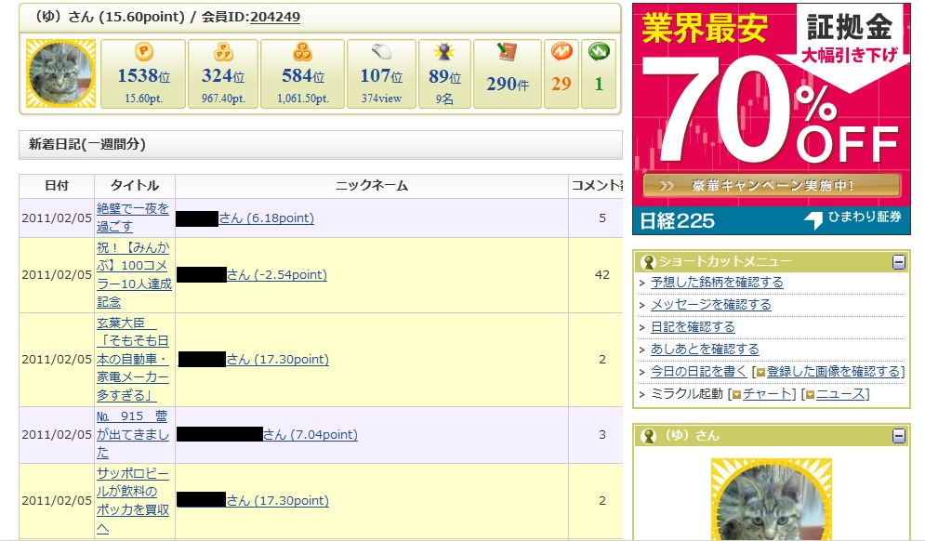The height and width of the screenshot is (541, 925).
Task: Click the mouse icon above 107位
Action: (x=382, y=52)
